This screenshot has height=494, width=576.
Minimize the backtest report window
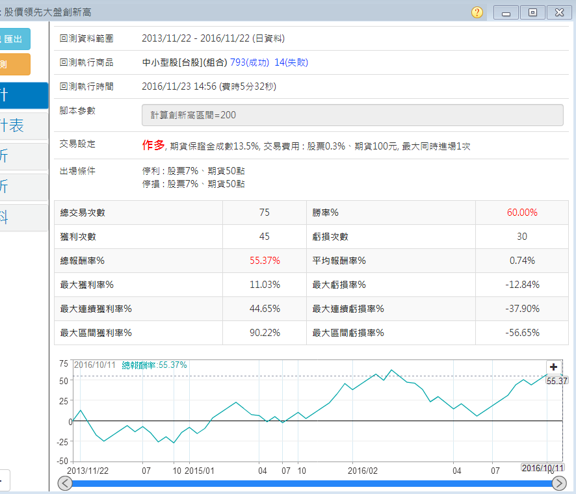(x=506, y=12)
